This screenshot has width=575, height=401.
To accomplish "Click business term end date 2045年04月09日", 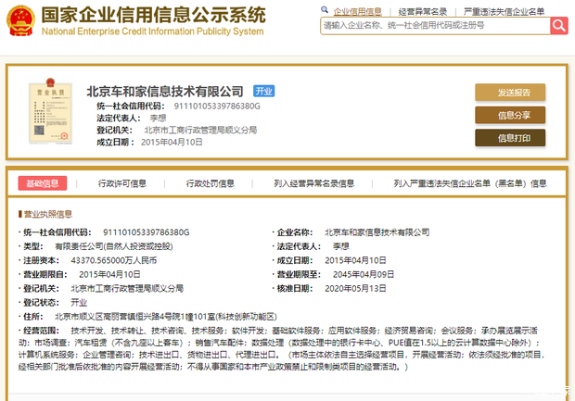I will [364, 274].
